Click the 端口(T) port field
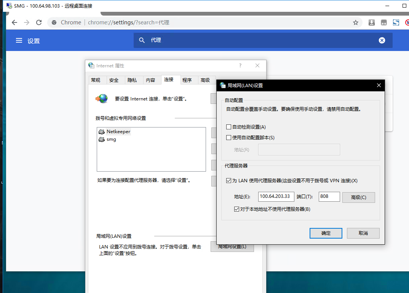The width and height of the screenshot is (409, 293). click(x=329, y=197)
